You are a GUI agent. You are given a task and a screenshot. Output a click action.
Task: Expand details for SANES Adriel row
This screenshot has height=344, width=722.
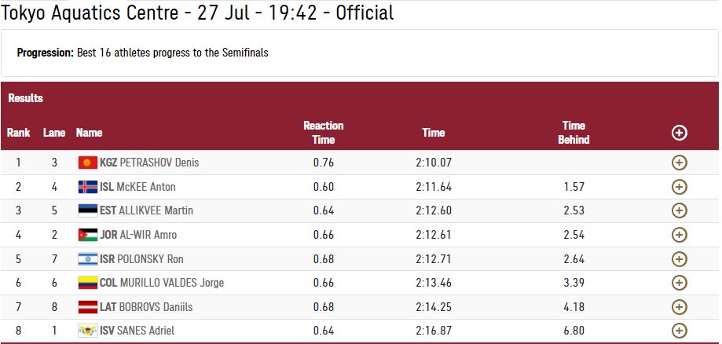tap(679, 331)
